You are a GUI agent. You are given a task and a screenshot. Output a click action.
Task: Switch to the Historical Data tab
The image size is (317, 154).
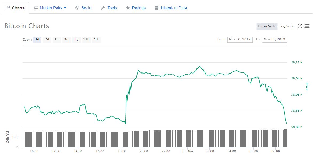(174, 8)
